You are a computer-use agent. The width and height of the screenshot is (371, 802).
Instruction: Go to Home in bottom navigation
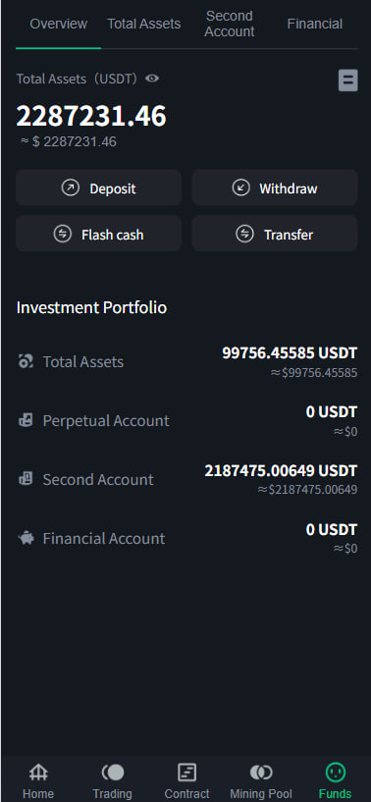point(38,781)
